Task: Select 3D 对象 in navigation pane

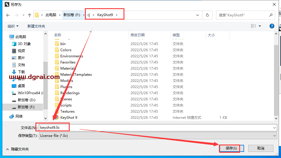Action: [21, 44]
